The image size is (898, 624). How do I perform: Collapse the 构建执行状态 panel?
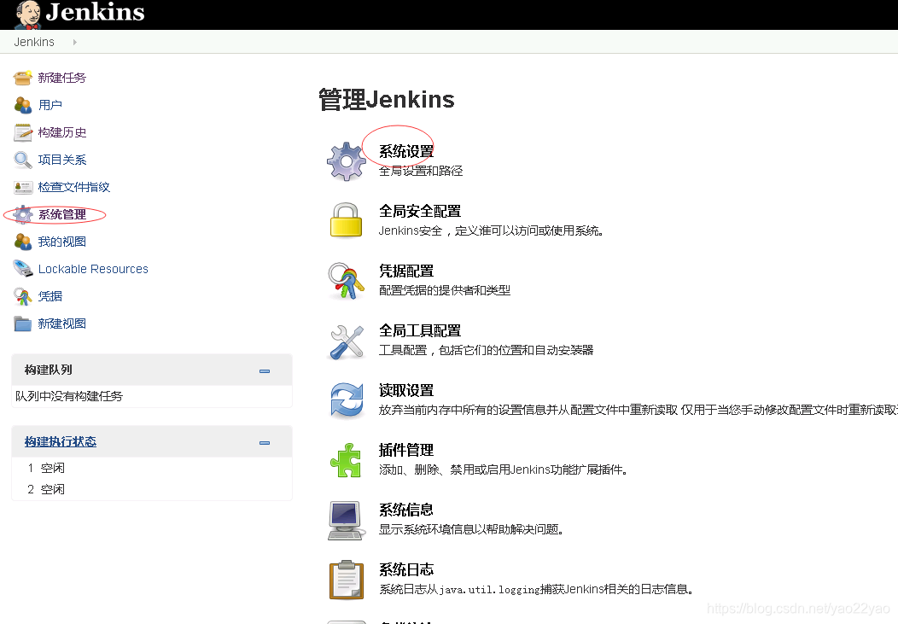click(265, 442)
